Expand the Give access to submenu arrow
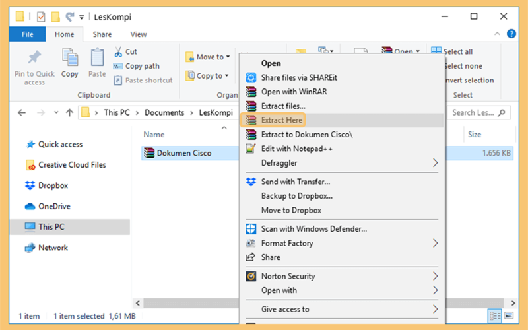This screenshot has width=528, height=330. pos(435,309)
